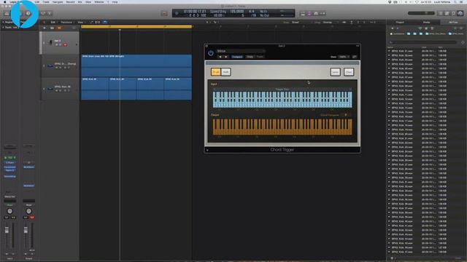Screen dimensions: 467x262
Task: Open the Record menu in the menu bar
Action: click(x=70, y=1)
